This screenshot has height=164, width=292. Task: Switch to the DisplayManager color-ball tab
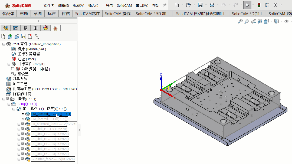pyautogui.click(x=45, y=28)
